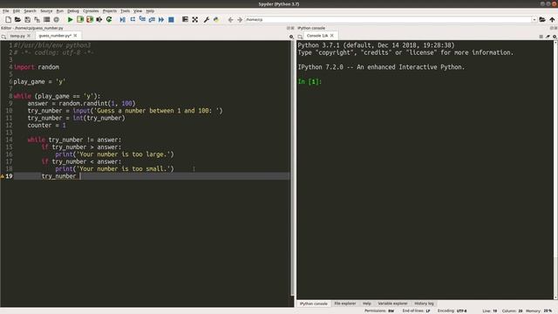The height and width of the screenshot is (314, 558).
Task: Run the current cell
Action: [x=80, y=19]
